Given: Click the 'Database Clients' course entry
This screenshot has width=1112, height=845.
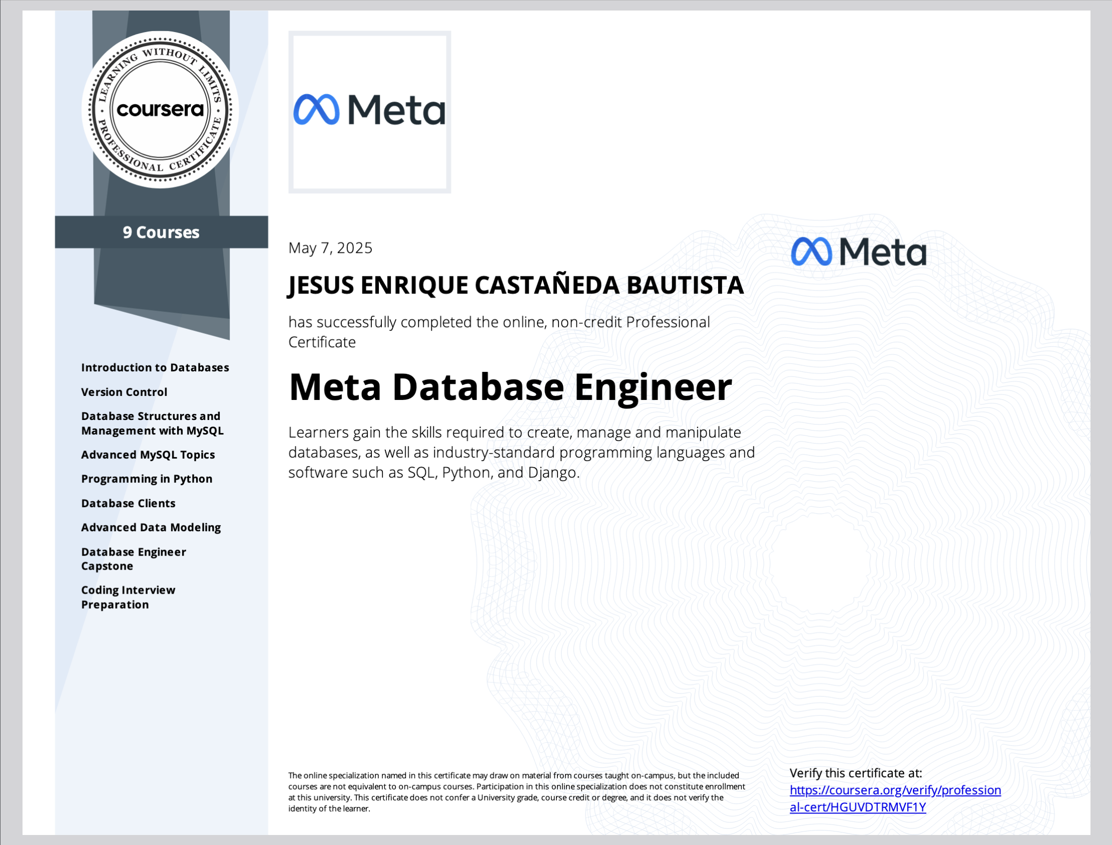Looking at the screenshot, I should tap(128, 504).
